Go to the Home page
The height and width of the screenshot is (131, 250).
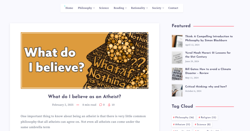[x=69, y=8]
